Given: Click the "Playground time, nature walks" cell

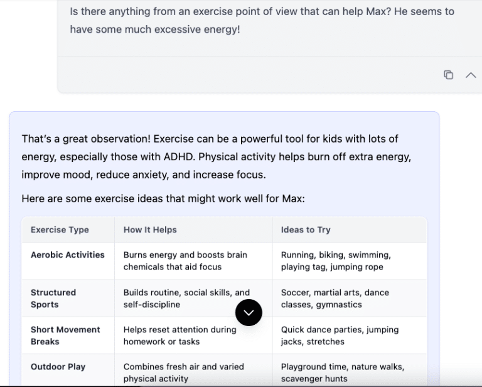Looking at the screenshot, I should pyautogui.click(x=342, y=373).
